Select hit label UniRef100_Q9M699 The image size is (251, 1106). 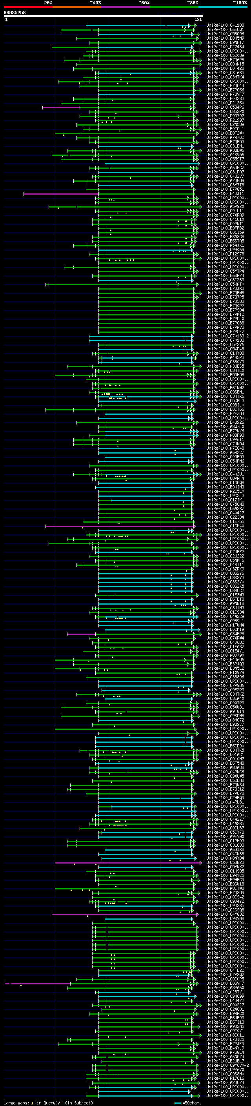pos(225,997)
